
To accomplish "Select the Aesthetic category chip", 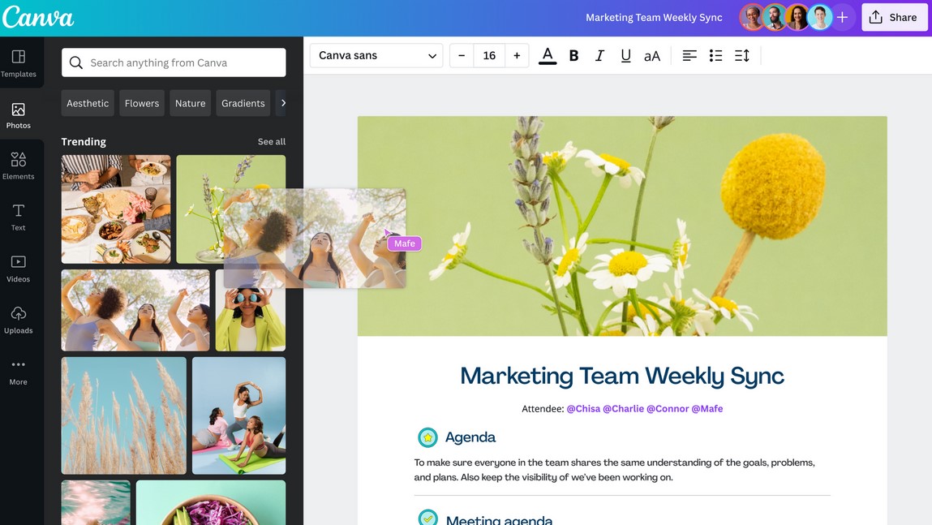I will pos(88,103).
